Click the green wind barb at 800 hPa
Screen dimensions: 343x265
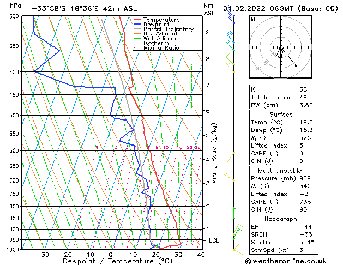pos(236,212)
